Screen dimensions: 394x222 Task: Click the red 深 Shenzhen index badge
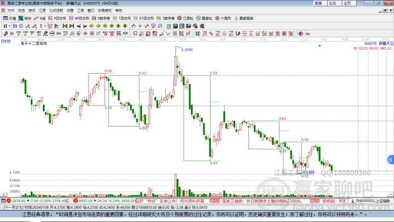click(x=76, y=200)
